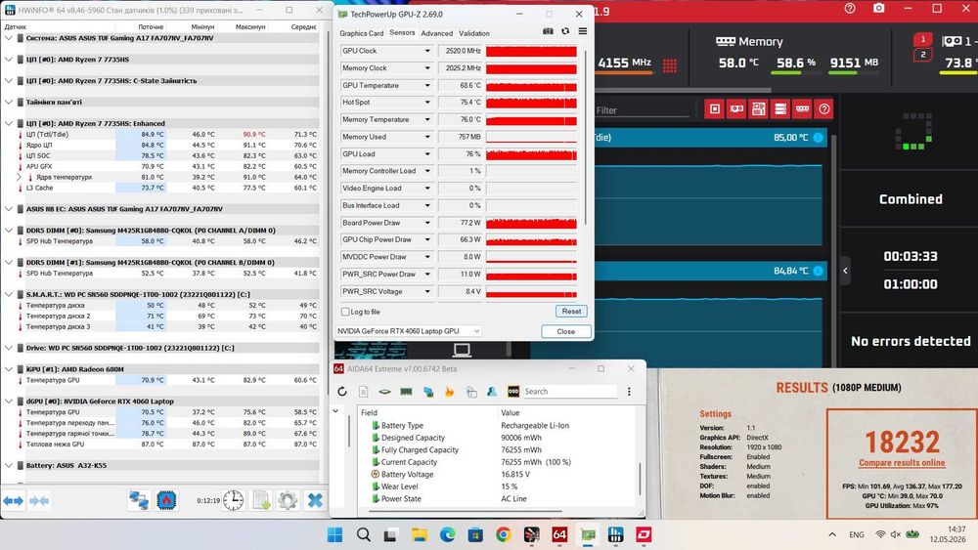Open GPU Clock sensor dropdown arrow
Image resolution: width=978 pixels, height=550 pixels.
427,51
